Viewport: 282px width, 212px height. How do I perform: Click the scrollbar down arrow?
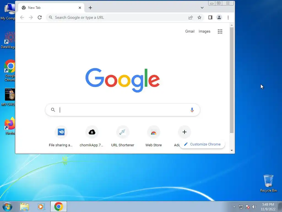[232, 150]
